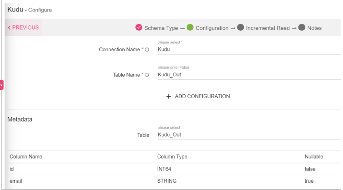Select the Schema Type step label

(161, 28)
